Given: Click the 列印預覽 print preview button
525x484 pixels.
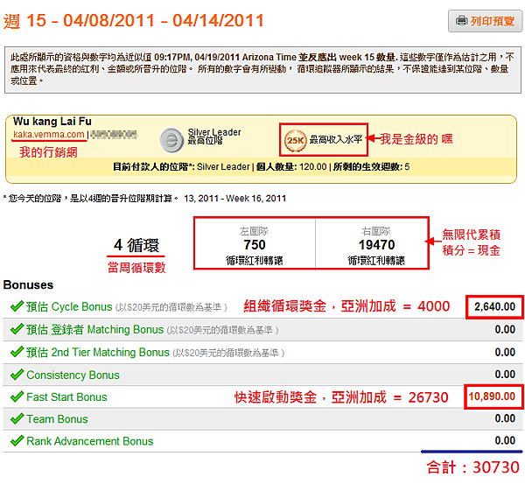Looking at the screenshot, I should click(x=485, y=21).
